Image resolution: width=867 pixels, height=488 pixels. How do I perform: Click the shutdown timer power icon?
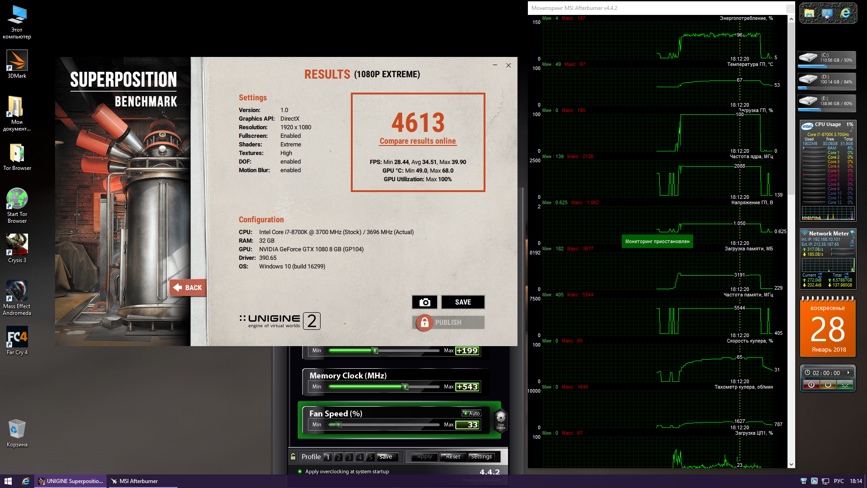[828, 385]
